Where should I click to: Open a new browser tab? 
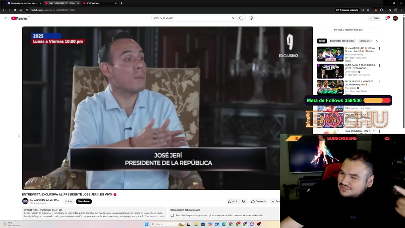[x=121, y=3]
